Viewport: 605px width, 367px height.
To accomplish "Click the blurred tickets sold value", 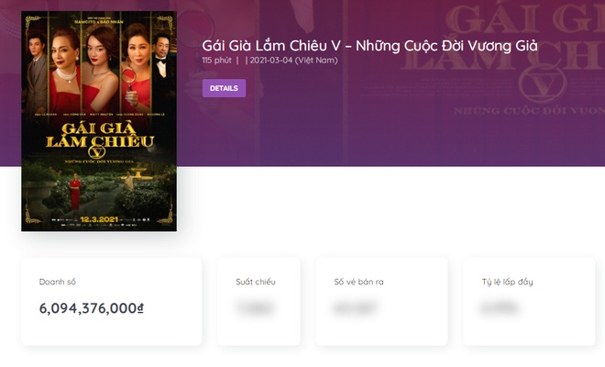I will (x=355, y=308).
